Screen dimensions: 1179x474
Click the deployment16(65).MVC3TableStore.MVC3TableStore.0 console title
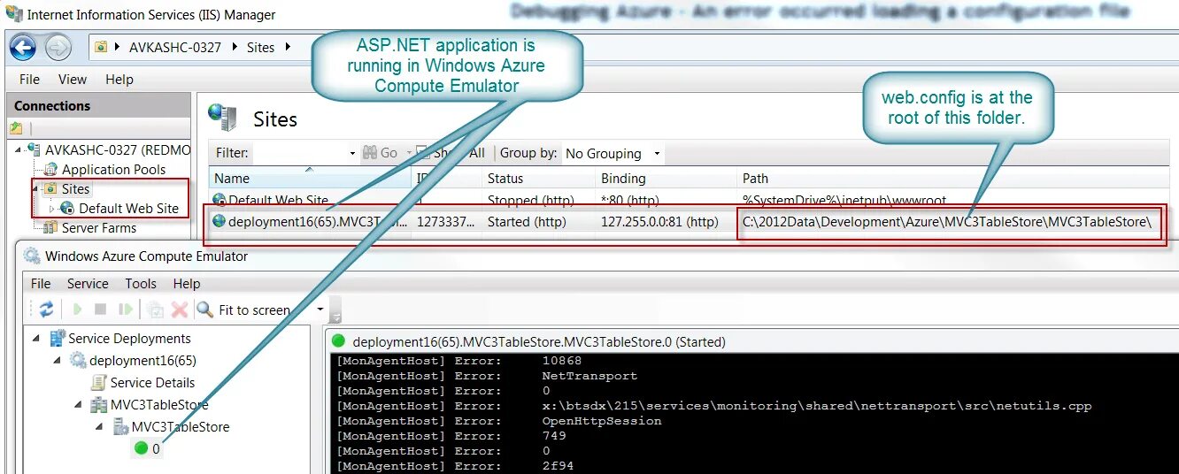coord(539,341)
